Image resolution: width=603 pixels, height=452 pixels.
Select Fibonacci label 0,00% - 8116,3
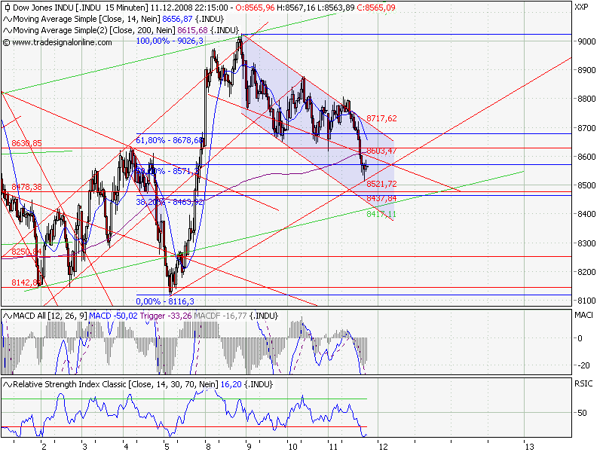(165, 301)
